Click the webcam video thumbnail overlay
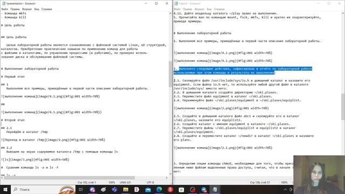The height and width of the screenshot is (194, 345). (319, 175)
